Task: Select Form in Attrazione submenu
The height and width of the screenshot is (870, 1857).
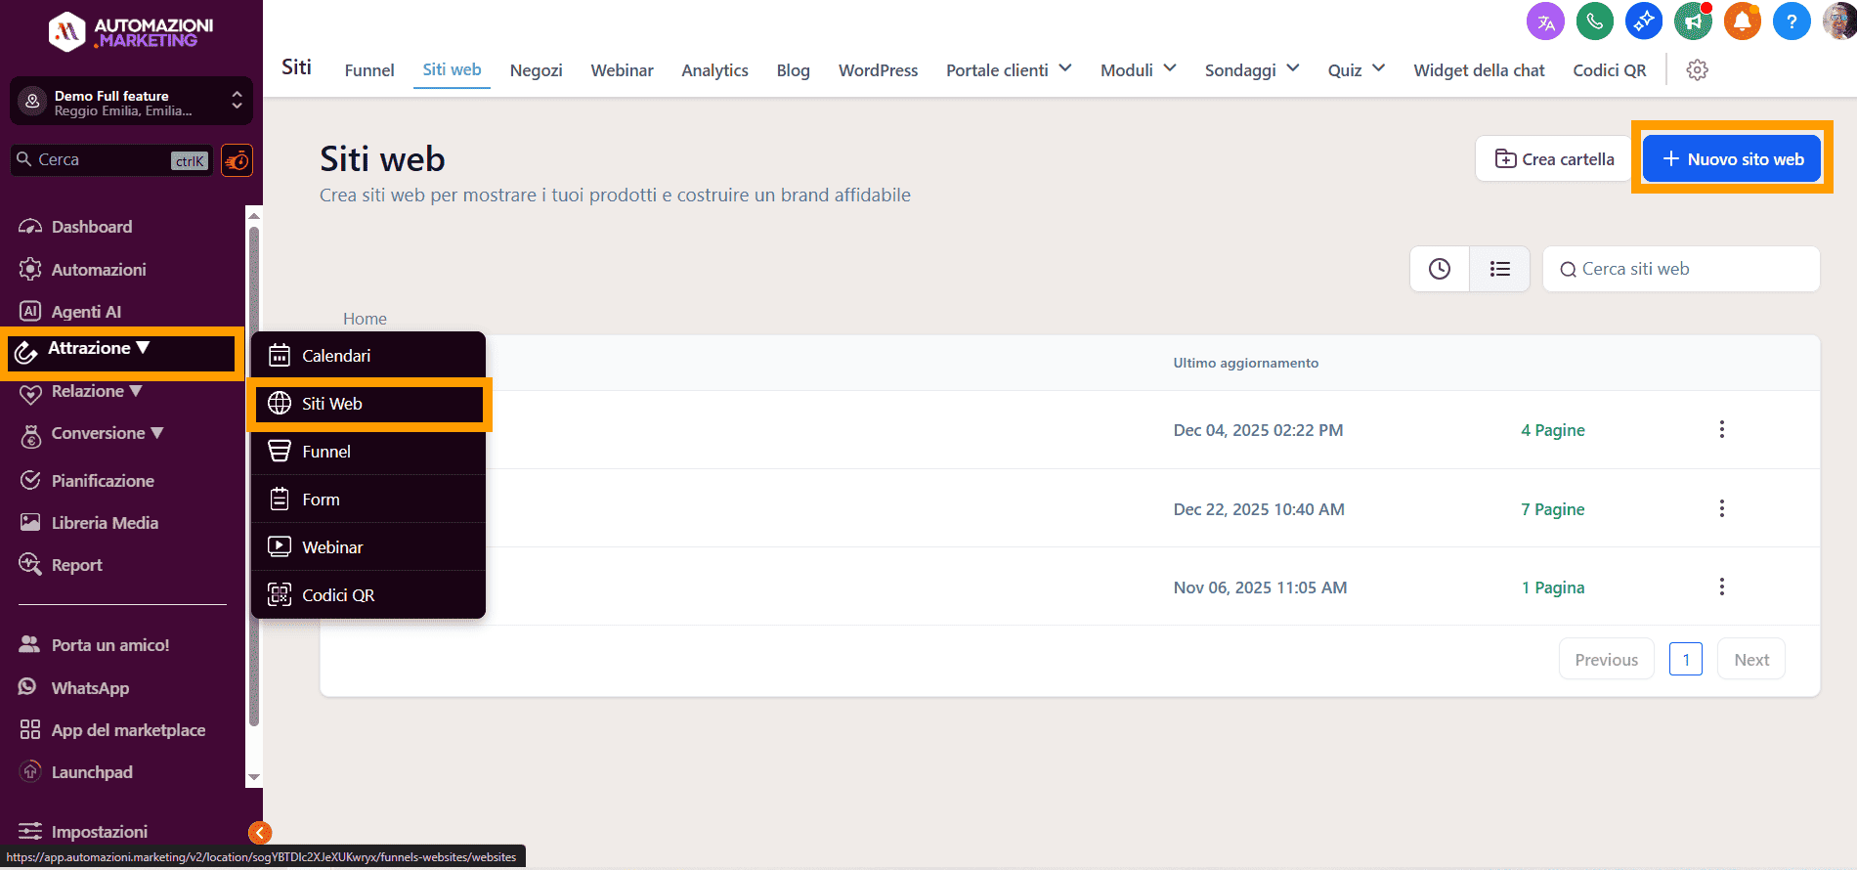Action: pyautogui.click(x=368, y=500)
